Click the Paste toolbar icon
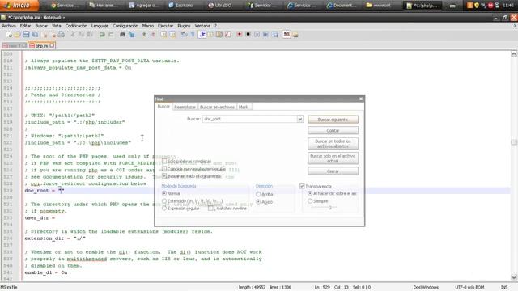 (x=90, y=34)
